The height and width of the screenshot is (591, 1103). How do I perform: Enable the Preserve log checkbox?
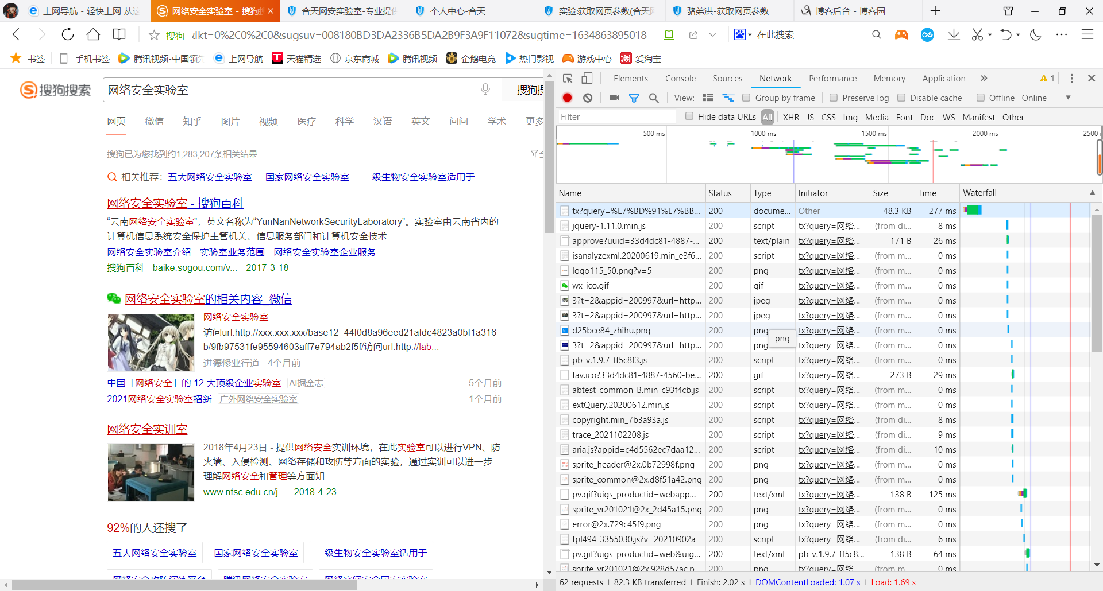[834, 98]
